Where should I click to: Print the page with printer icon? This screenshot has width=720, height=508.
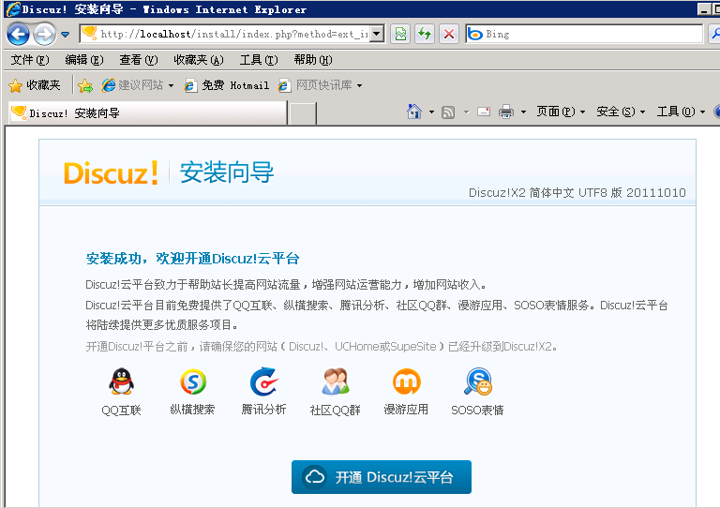506,112
